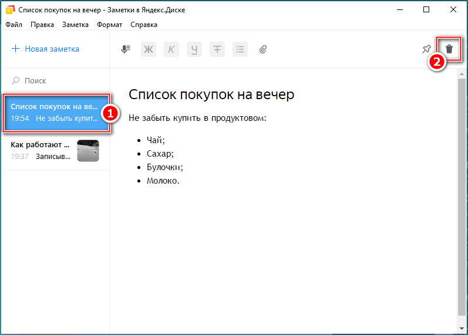Image resolution: width=468 pixels, height=335 pixels.
Task: Click the list item Сахар;
Action: [160, 154]
